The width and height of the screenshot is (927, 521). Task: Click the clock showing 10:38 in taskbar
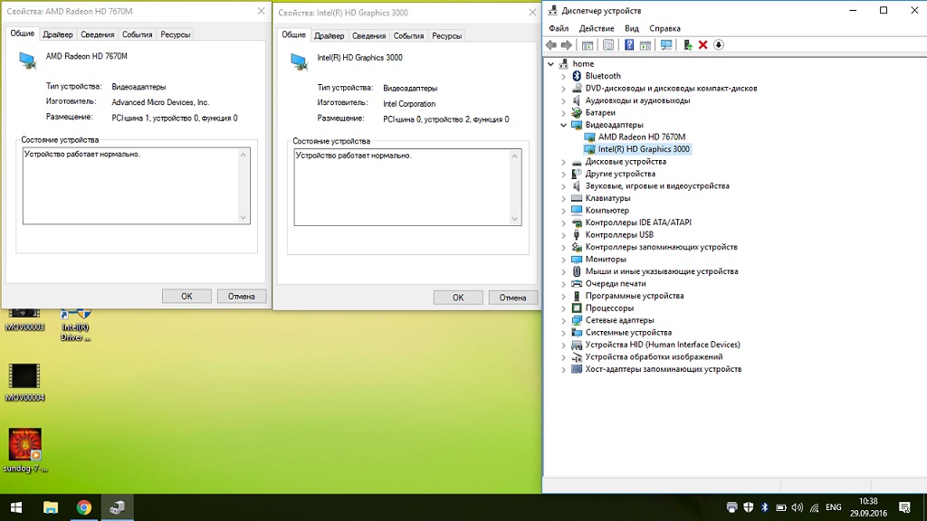point(868,501)
